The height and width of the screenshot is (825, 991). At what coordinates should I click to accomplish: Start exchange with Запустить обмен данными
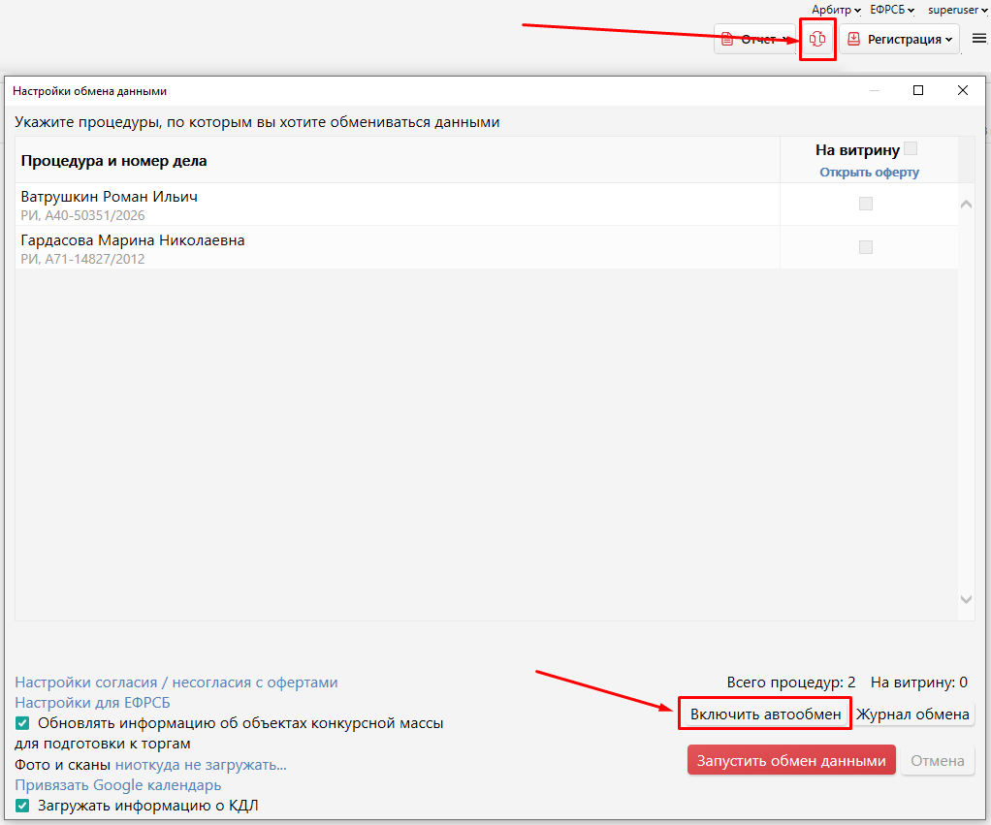tap(791, 761)
